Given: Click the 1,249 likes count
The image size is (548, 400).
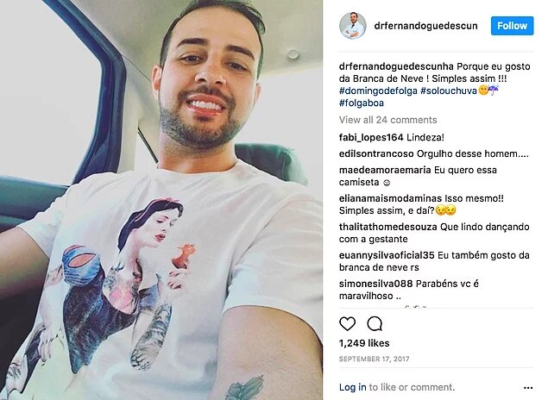Looking at the screenshot, I should 364,343.
